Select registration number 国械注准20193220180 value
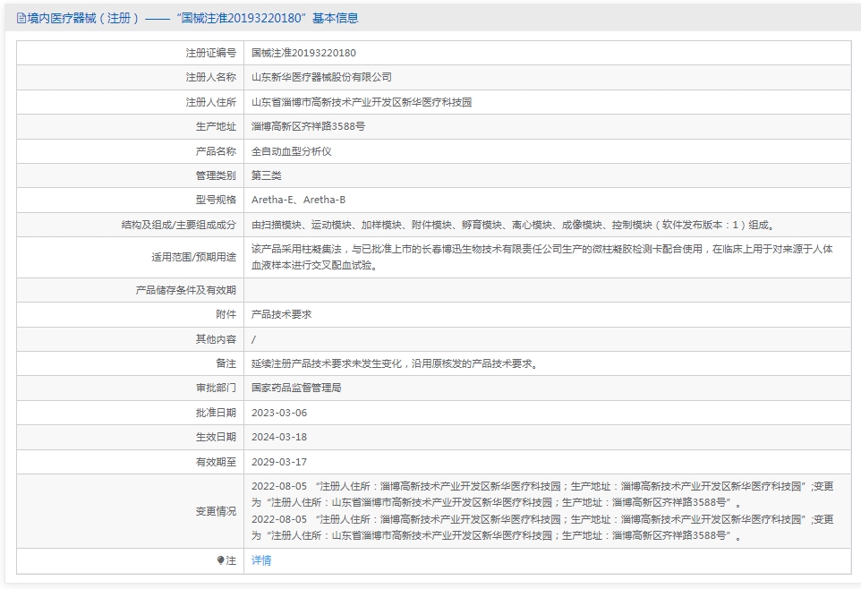 tap(303, 53)
